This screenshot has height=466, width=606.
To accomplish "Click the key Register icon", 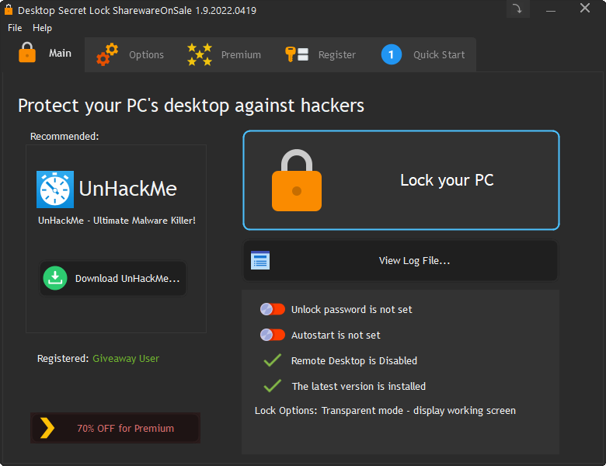I will click(297, 54).
